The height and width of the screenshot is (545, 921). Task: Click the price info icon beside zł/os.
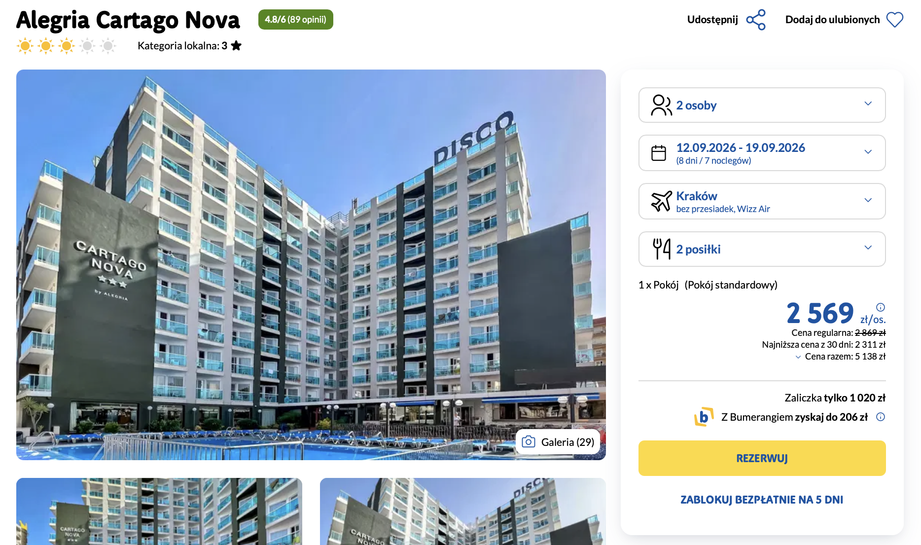(x=881, y=307)
